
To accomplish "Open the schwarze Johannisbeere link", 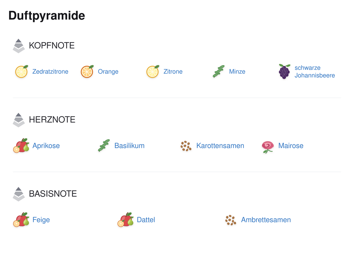I will (315, 72).
